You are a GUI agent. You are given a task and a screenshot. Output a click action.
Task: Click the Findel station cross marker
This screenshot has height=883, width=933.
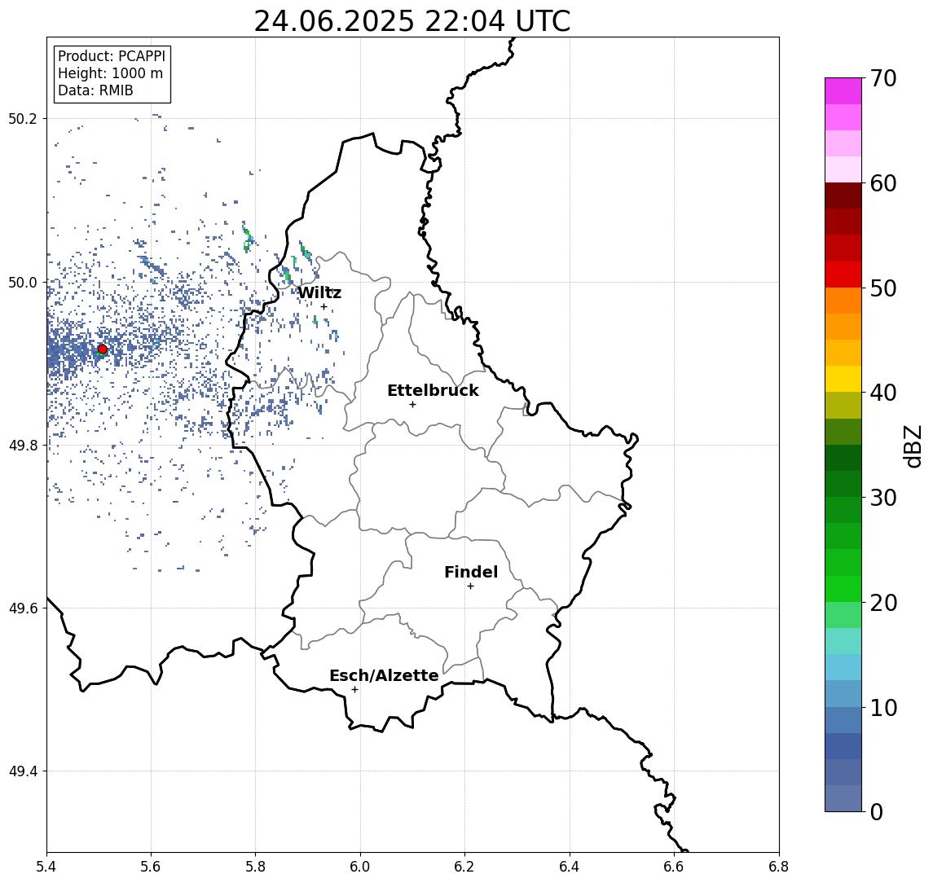point(470,586)
